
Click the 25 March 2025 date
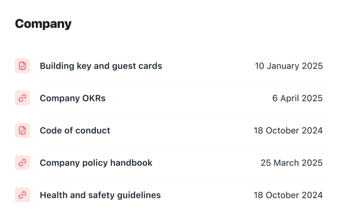click(x=292, y=163)
